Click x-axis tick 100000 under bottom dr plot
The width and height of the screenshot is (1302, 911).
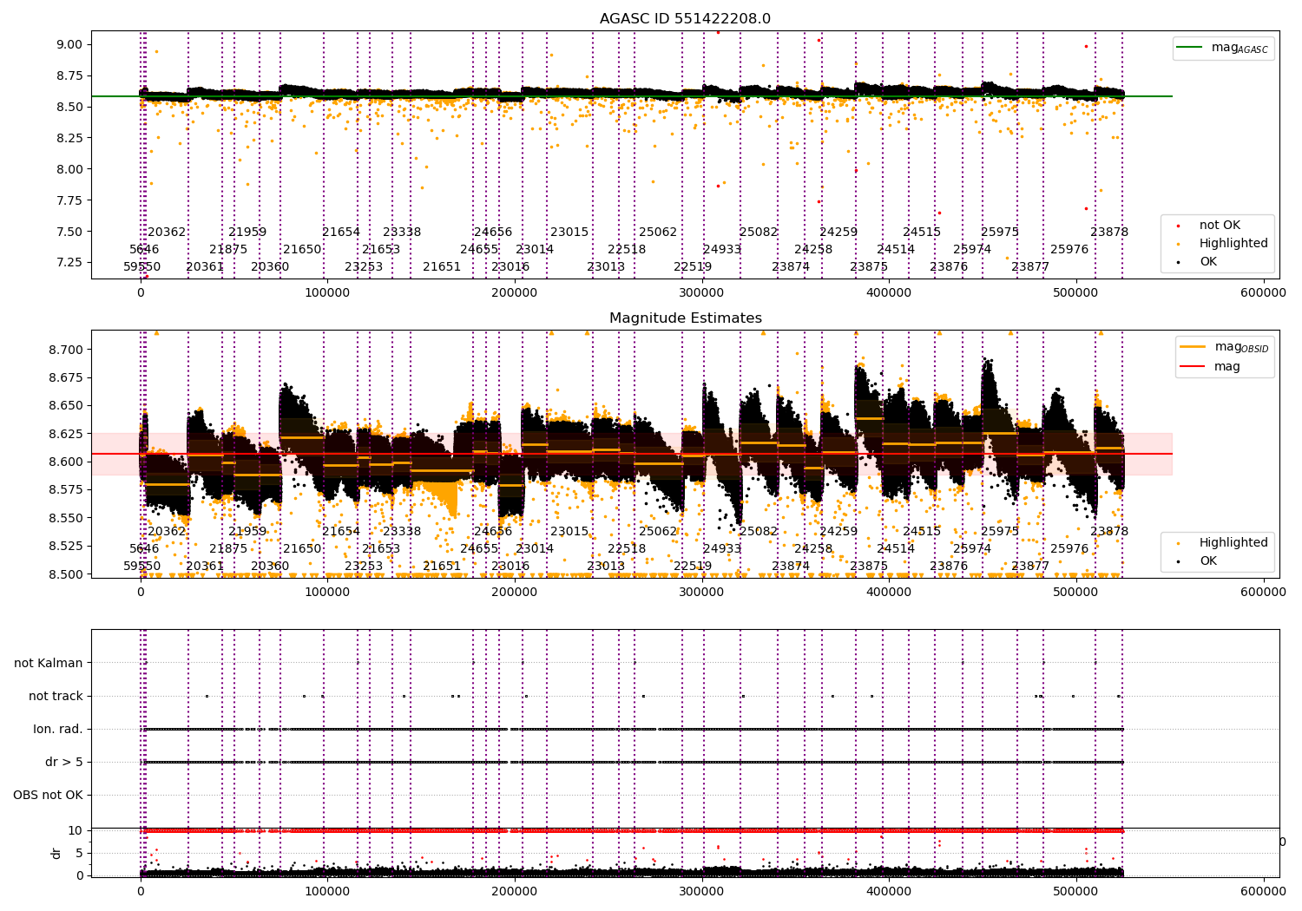pos(327,890)
